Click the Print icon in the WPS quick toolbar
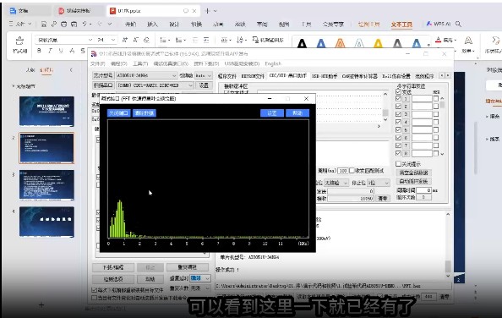502x318 pixels. 63,24
